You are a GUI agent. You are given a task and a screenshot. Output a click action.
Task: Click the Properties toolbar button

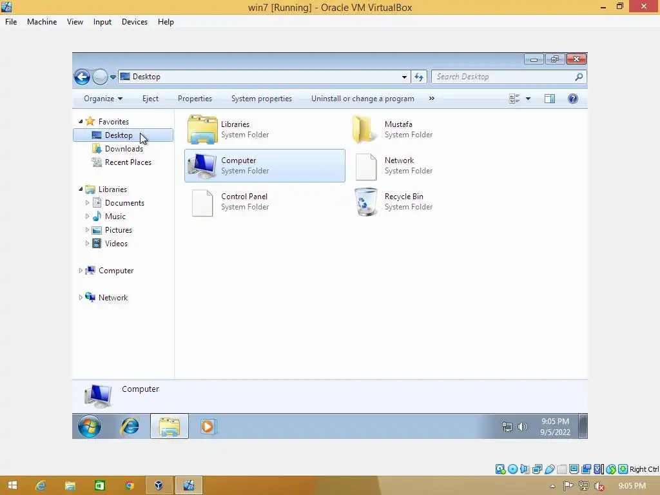coord(195,99)
